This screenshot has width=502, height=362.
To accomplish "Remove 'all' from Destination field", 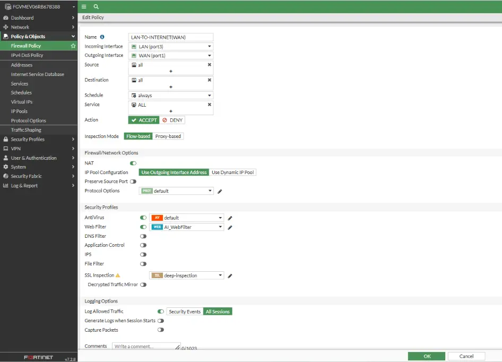I will tap(210, 80).
